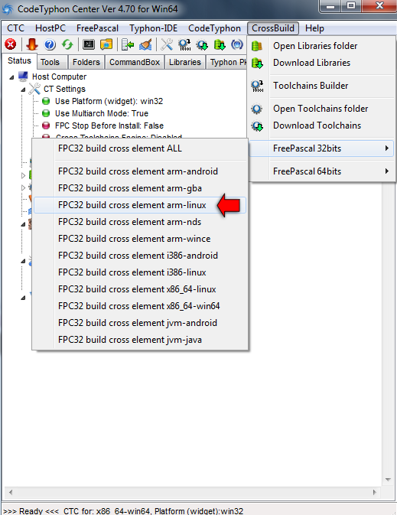Click the orange down-arrow toolbar icon
397x515 pixels.
(32, 44)
